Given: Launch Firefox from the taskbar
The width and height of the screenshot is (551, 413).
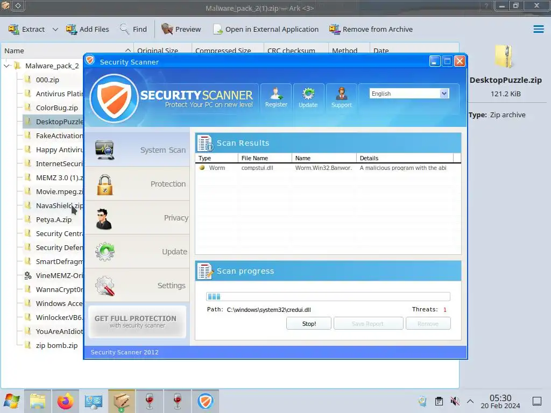Looking at the screenshot, I should 65,401.
